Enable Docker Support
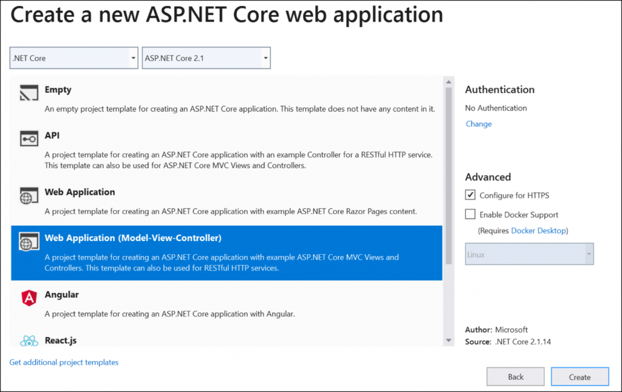622x392 pixels. pyautogui.click(x=471, y=214)
